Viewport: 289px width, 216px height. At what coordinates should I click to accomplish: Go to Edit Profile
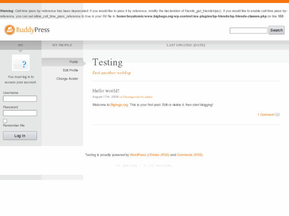pyautogui.click(x=70, y=70)
